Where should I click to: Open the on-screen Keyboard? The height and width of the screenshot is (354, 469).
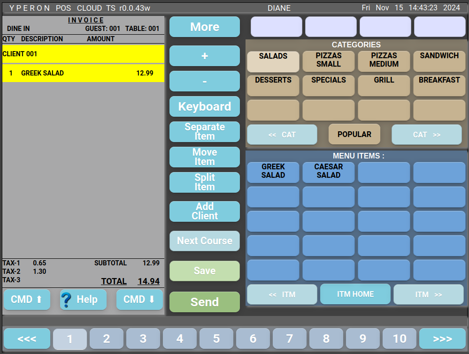204,106
